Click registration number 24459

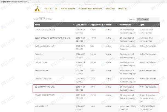93,95
